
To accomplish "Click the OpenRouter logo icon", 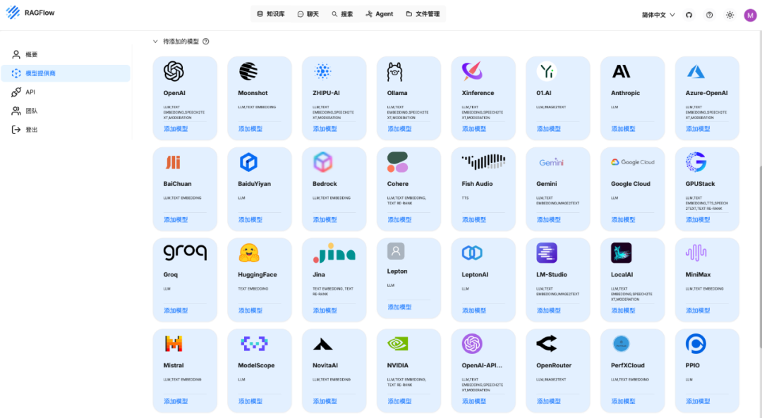I will [547, 344].
